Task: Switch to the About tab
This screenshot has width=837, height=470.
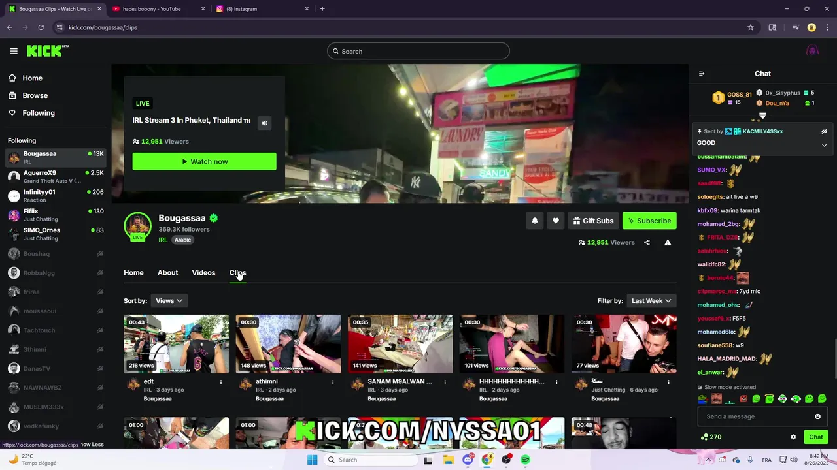Action: pos(167,273)
